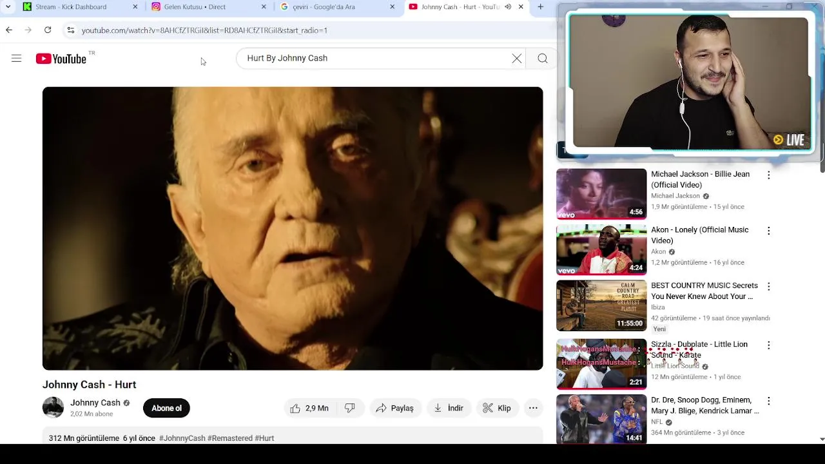Download the video with İndir button

click(x=449, y=409)
